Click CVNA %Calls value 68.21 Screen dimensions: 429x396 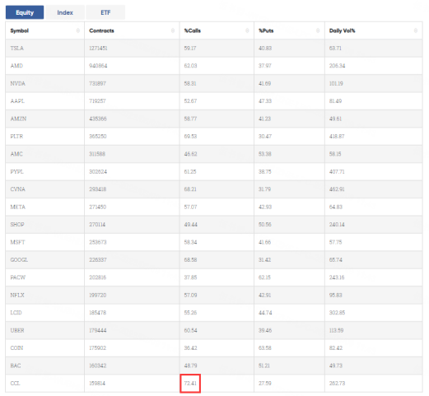[x=190, y=189]
